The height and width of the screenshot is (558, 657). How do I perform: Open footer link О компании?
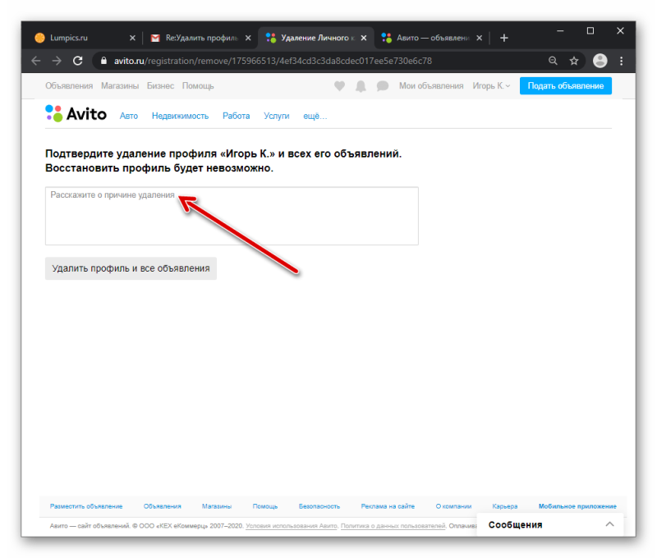tap(453, 506)
